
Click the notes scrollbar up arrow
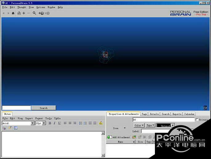click(103, 133)
